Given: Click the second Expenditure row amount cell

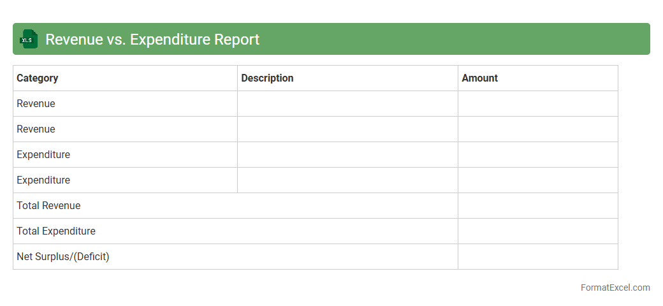Looking at the screenshot, I should (537, 180).
